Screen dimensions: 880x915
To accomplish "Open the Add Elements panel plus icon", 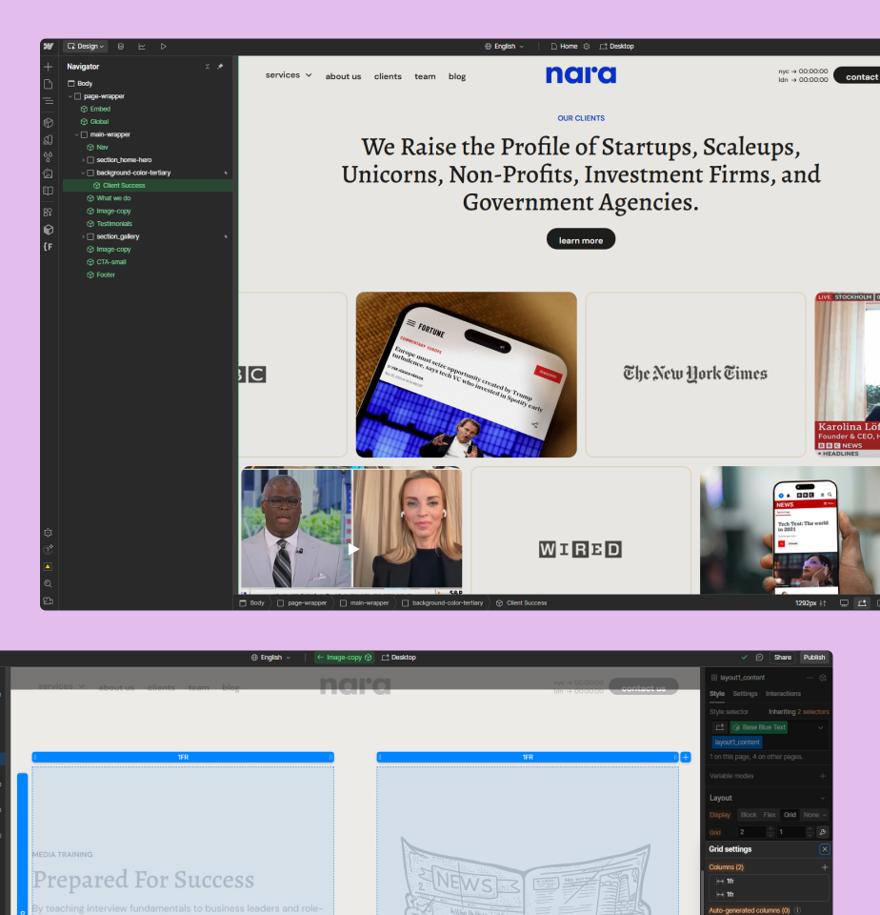I will coord(49,67).
